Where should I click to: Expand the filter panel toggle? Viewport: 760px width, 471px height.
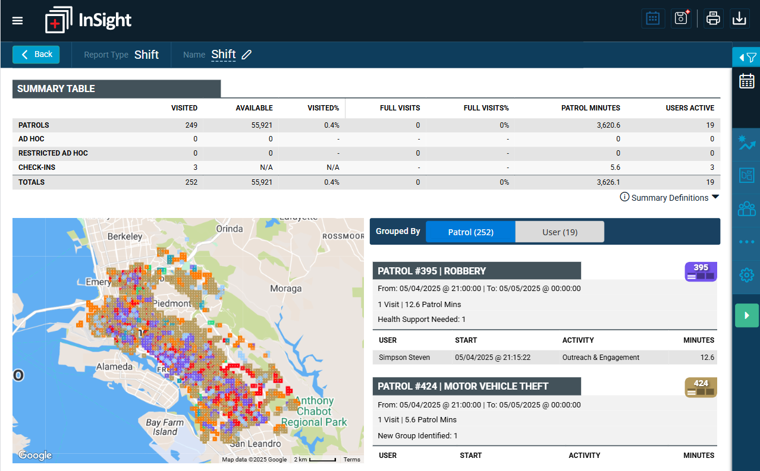pyautogui.click(x=746, y=57)
